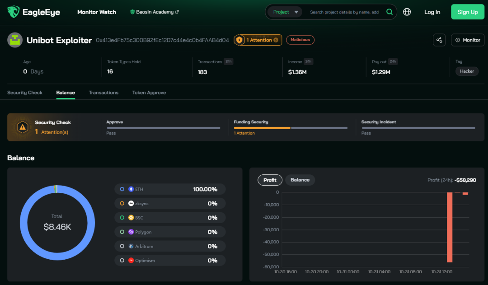Screen dimensions: 488x285
Task: Click the Malicious label badge
Action: click(300, 40)
